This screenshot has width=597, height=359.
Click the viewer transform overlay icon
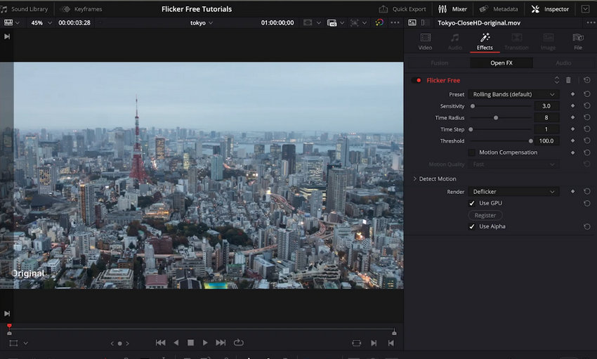click(354, 23)
